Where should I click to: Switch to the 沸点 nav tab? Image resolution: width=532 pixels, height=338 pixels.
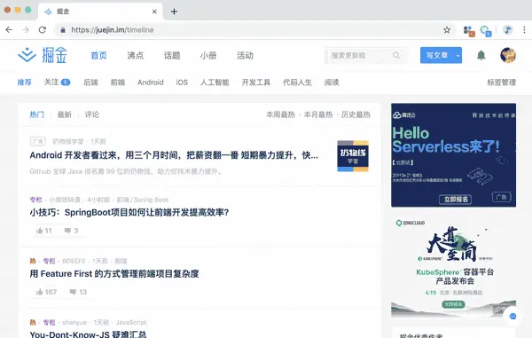coord(136,55)
